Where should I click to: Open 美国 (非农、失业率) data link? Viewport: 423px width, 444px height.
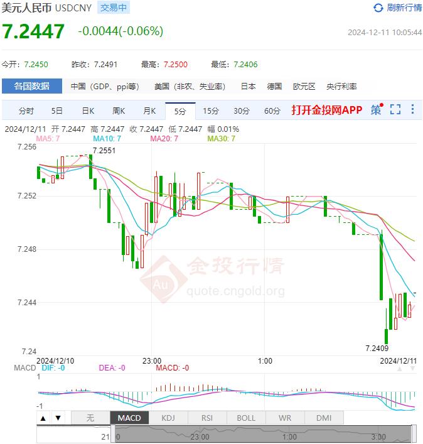pyautogui.click(x=190, y=87)
